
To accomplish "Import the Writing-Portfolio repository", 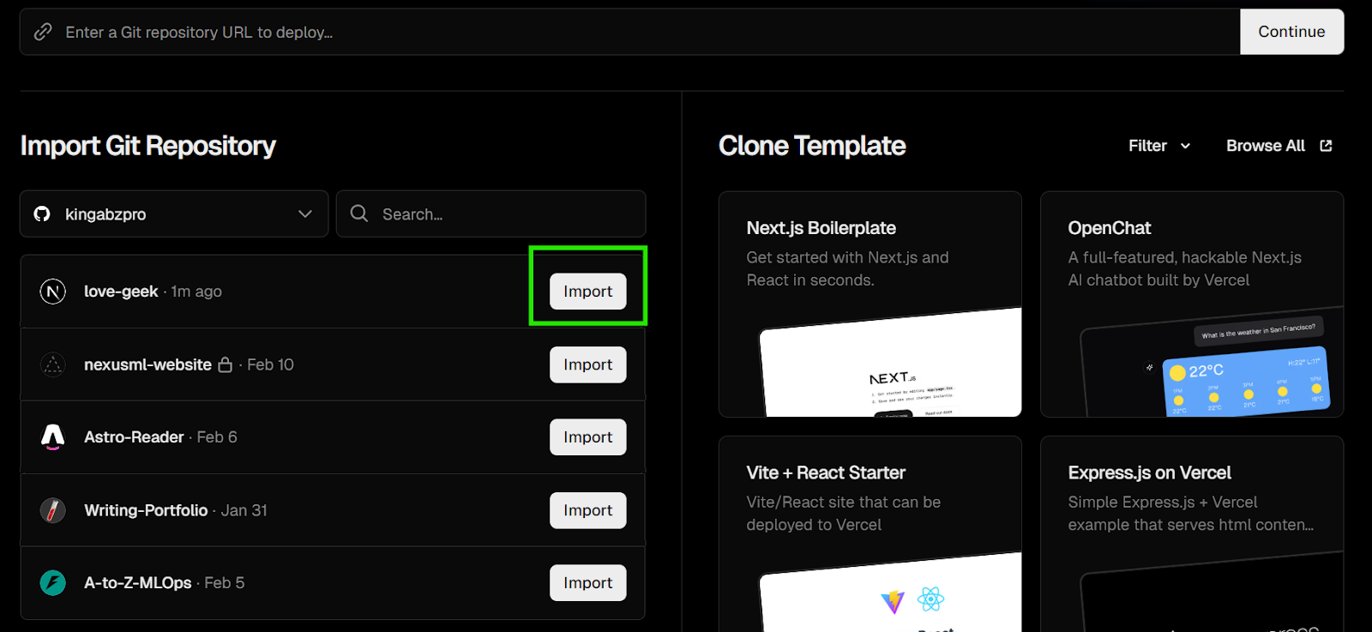I will (x=588, y=510).
